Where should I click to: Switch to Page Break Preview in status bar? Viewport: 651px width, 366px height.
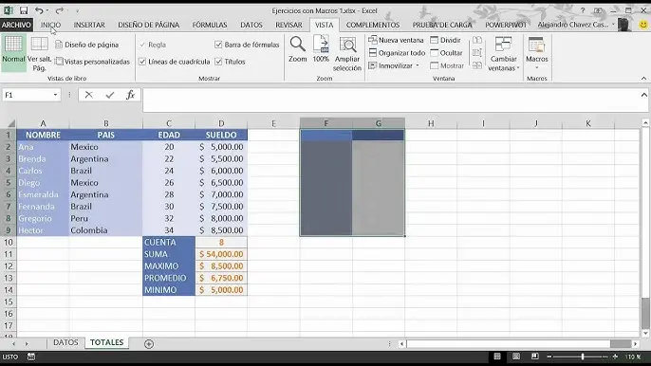pyautogui.click(x=535, y=357)
